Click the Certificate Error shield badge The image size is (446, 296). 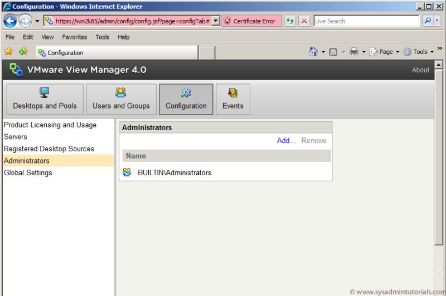click(251, 21)
